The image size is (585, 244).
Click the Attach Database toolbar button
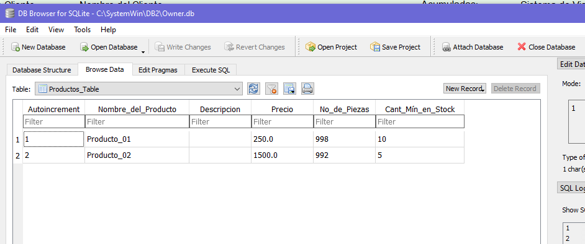[x=473, y=47]
